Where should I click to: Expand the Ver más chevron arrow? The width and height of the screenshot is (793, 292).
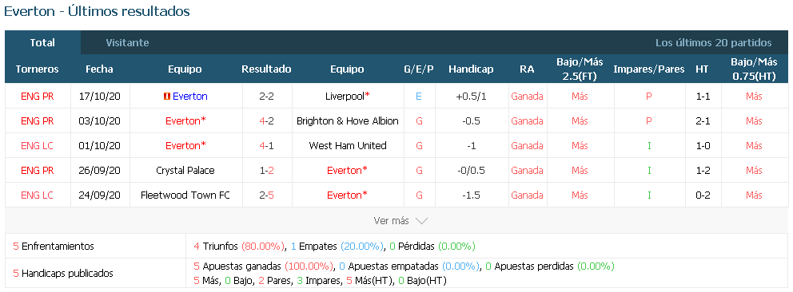421,221
